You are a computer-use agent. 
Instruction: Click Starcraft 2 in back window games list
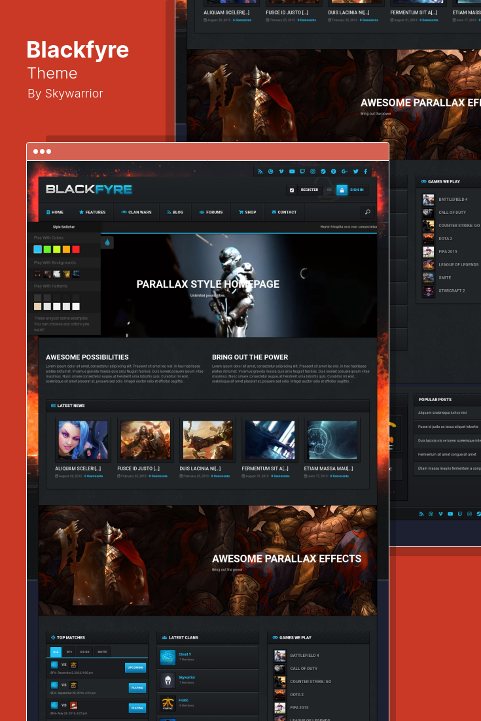452,290
